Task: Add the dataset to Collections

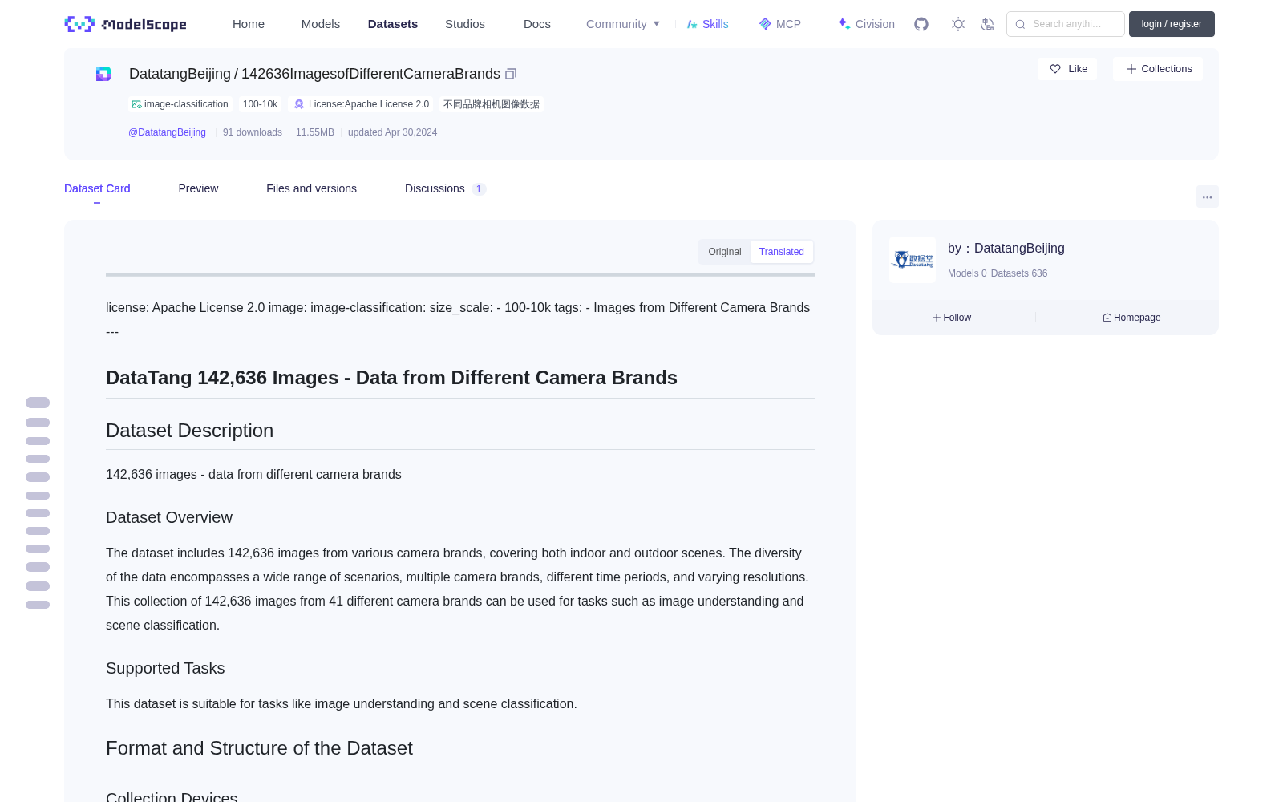Action: [x=1158, y=69]
